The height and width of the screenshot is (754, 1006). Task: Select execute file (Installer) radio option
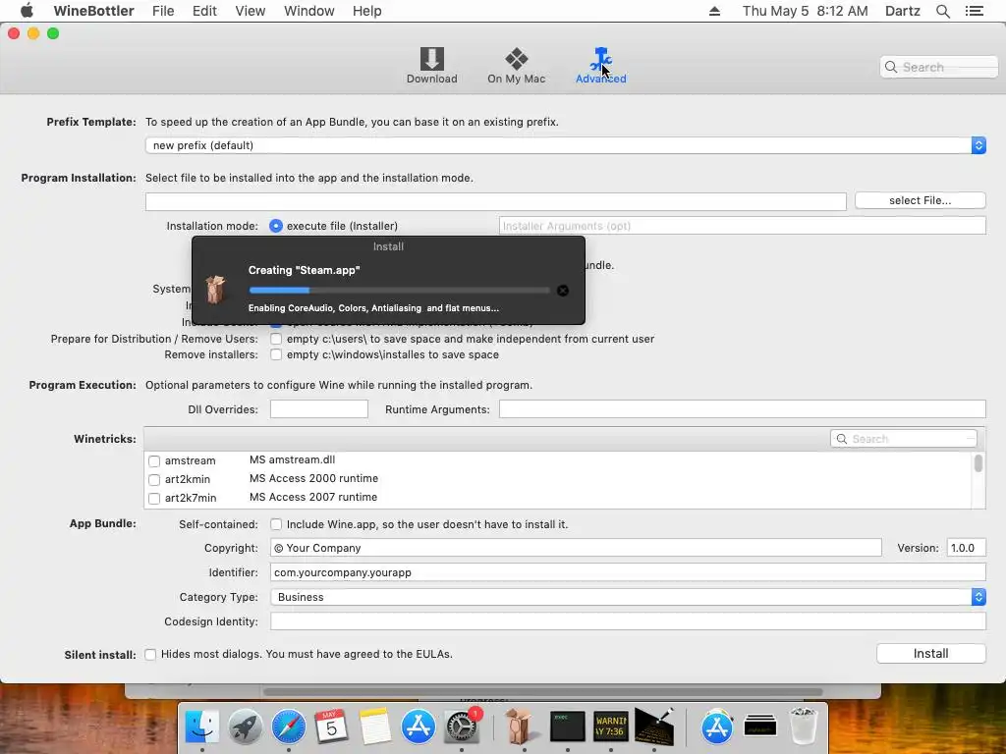click(x=276, y=226)
